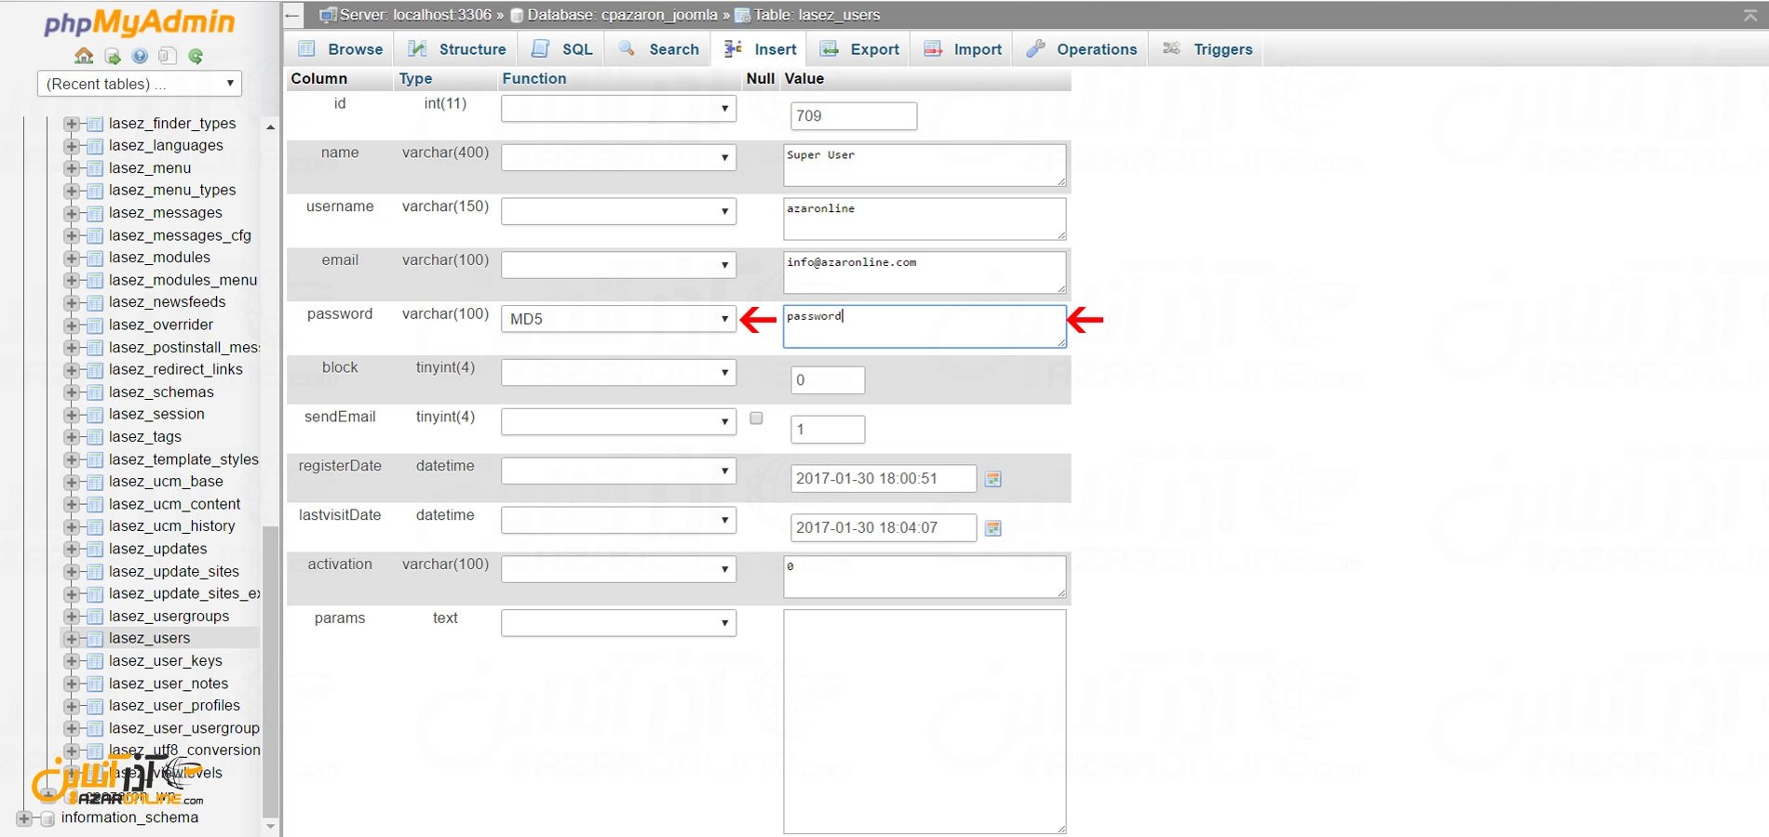This screenshot has width=1769, height=837.
Task: Click the phpMyAdmin home icon
Action: 84,56
